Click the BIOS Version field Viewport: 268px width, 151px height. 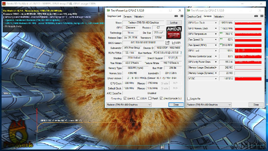[143, 43]
